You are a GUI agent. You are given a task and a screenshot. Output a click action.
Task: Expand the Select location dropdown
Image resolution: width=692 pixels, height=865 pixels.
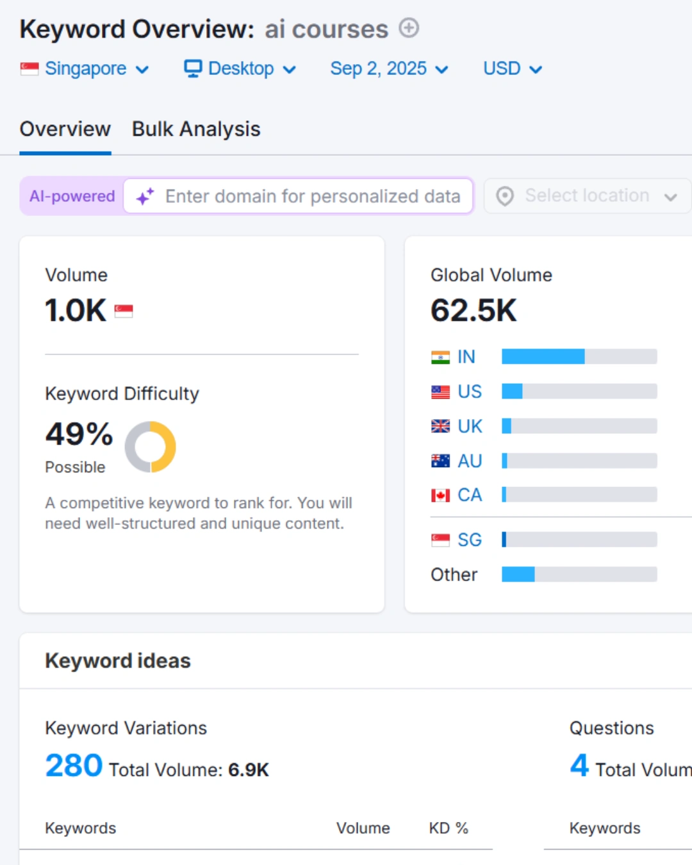[x=588, y=195]
